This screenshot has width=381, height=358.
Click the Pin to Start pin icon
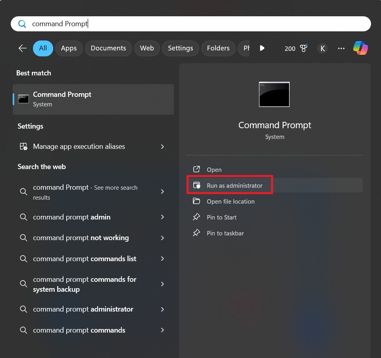click(x=196, y=217)
